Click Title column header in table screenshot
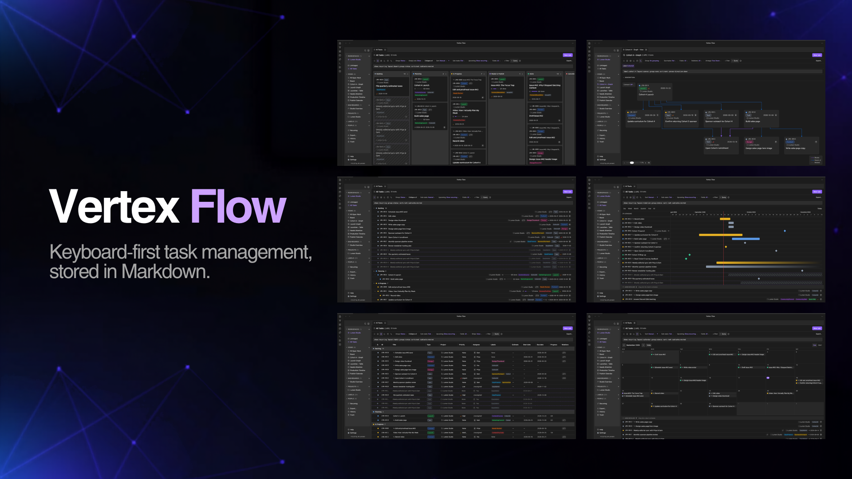 (x=394, y=345)
